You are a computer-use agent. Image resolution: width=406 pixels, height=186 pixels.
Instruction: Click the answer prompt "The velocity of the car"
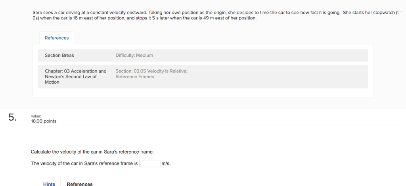[x=84, y=163]
